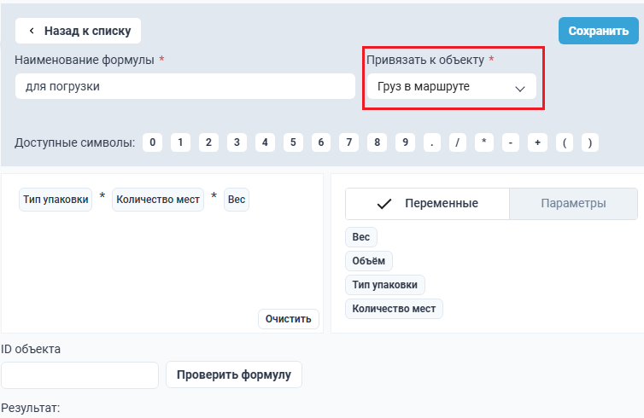Add variable 'Количество мест' from variables list

pos(394,309)
